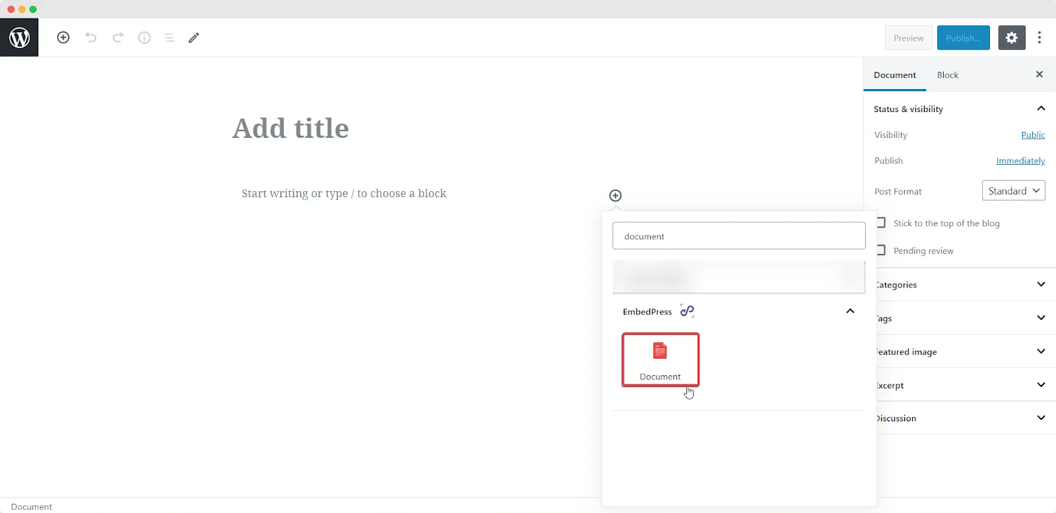
Task: Undo the last edit
Action: [91, 38]
